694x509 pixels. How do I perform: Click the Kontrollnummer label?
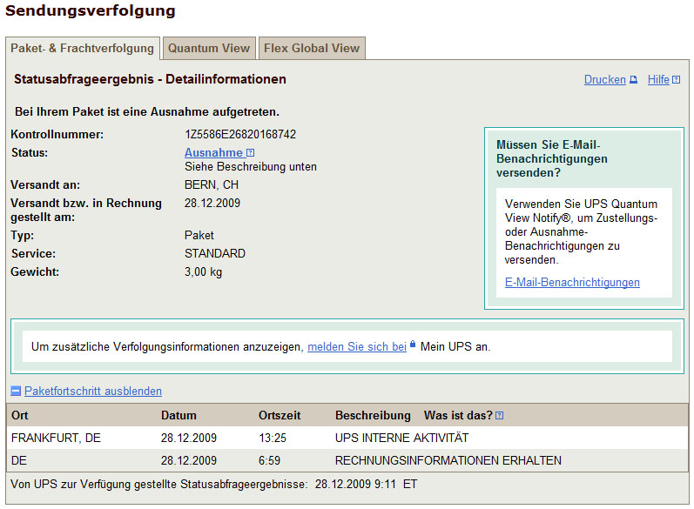click(x=57, y=135)
